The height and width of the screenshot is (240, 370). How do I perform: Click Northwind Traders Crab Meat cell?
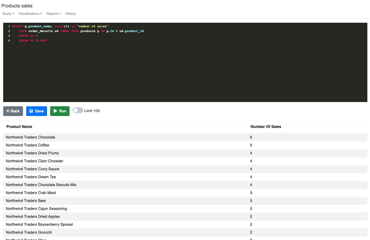[31, 193]
